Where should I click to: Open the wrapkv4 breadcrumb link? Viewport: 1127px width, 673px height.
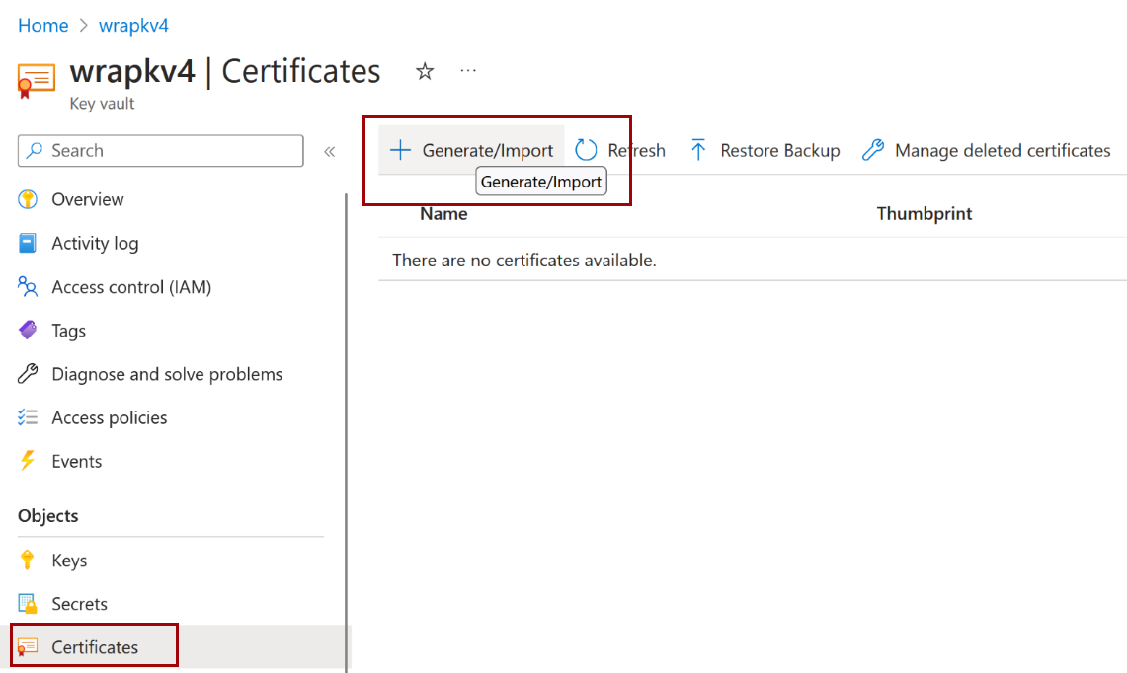[x=133, y=25]
